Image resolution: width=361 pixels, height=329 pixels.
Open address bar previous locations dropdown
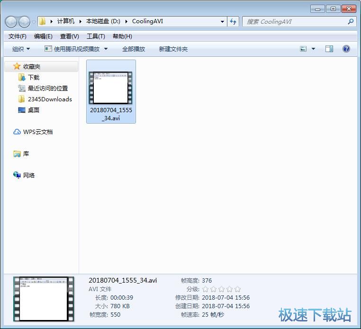(222, 22)
